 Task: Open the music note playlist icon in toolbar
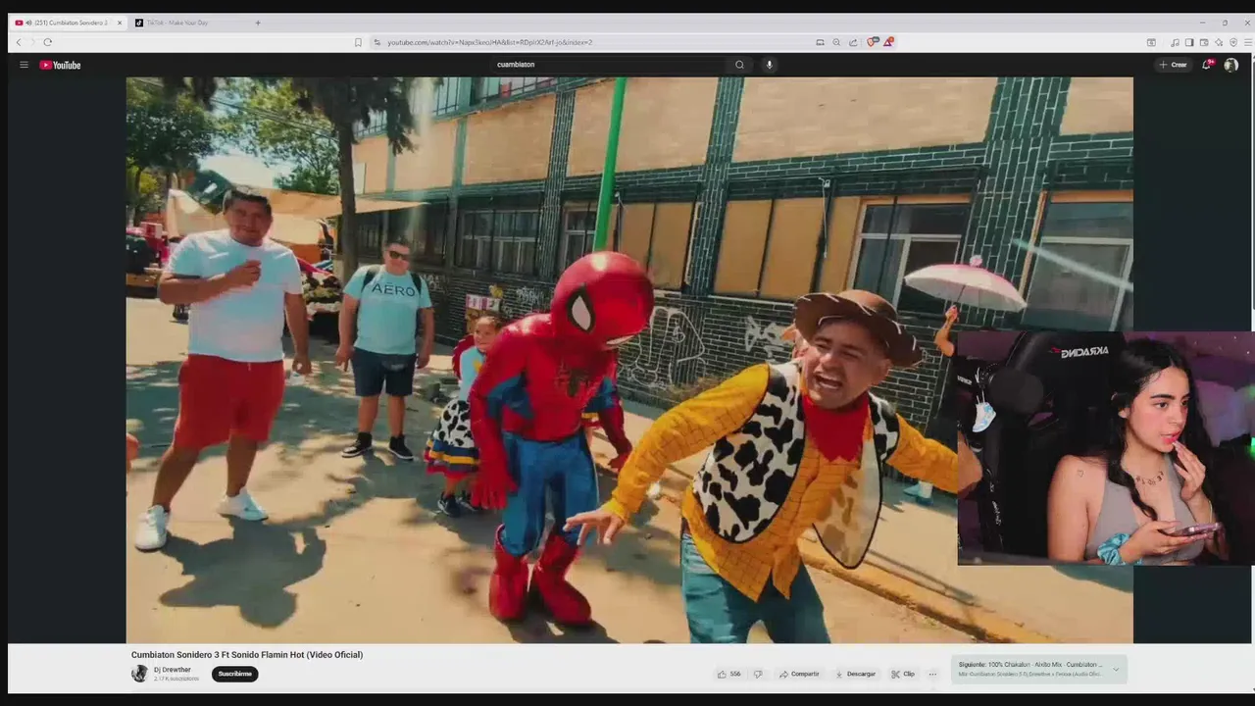(x=1175, y=42)
